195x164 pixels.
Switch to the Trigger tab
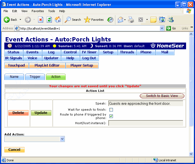coord(35,77)
